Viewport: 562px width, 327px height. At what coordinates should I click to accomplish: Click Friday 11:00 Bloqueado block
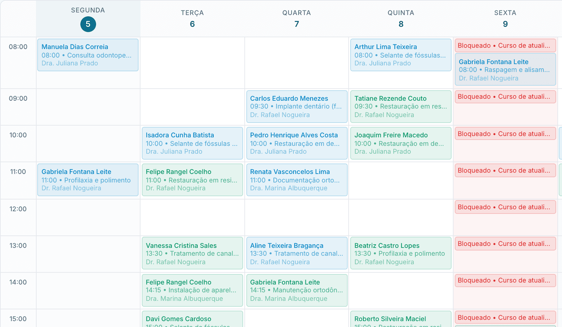tap(505, 170)
